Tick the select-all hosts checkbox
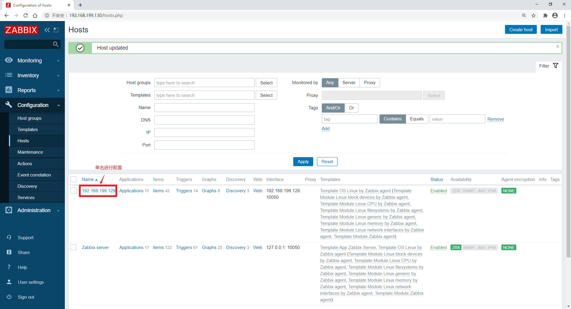Screen dimensions: 571x309 pyautogui.click(x=73, y=179)
